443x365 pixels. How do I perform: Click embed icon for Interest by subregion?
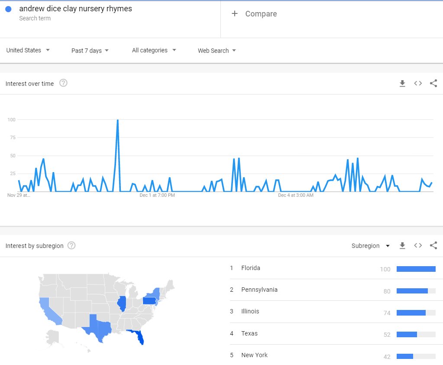click(x=418, y=246)
